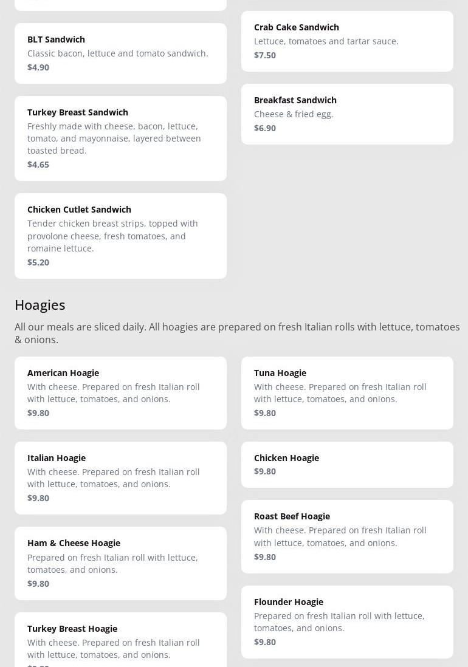
Task: Click the Hoagies section description text
Action: [x=237, y=333]
